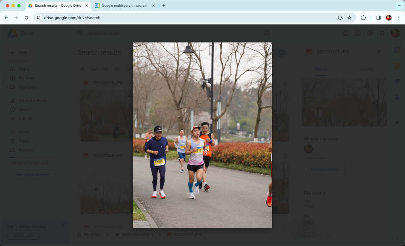This screenshot has height=246, width=405.
Task: Open Drive search options filter icon
Action: tap(267, 33)
